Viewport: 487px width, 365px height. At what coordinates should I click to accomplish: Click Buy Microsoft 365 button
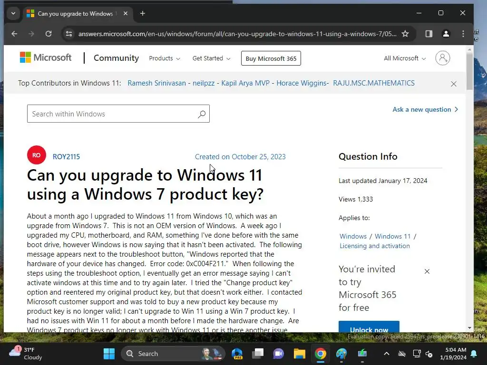(271, 58)
